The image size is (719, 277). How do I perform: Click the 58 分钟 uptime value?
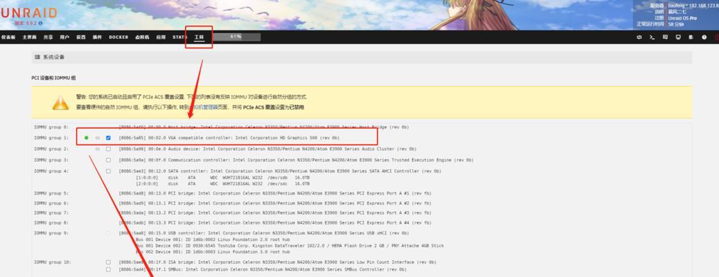[676, 24]
